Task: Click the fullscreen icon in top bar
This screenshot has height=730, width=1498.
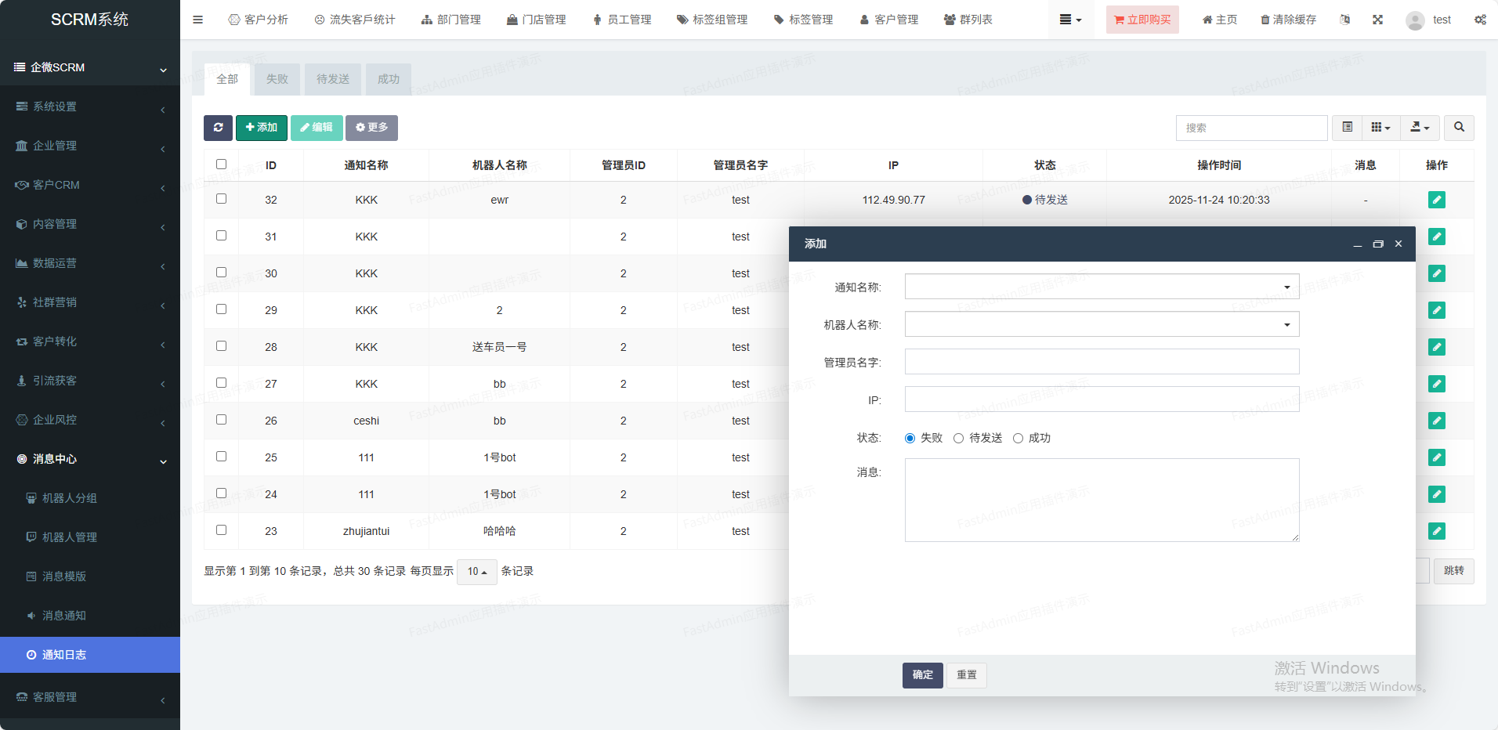Action: click(x=1377, y=20)
